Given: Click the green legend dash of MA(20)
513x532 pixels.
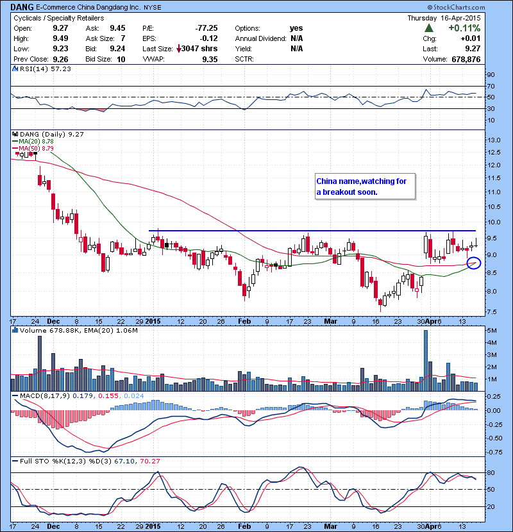Looking at the screenshot, I should (15, 142).
